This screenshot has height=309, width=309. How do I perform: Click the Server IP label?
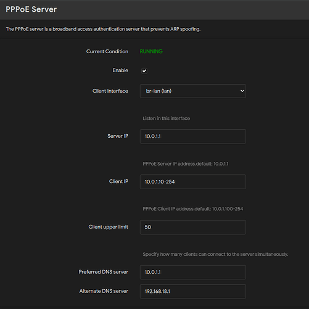tap(118, 136)
